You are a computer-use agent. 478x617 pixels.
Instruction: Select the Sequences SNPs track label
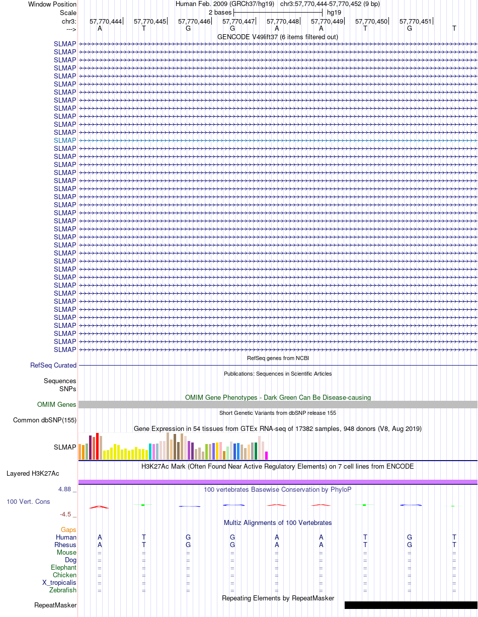click(60, 385)
